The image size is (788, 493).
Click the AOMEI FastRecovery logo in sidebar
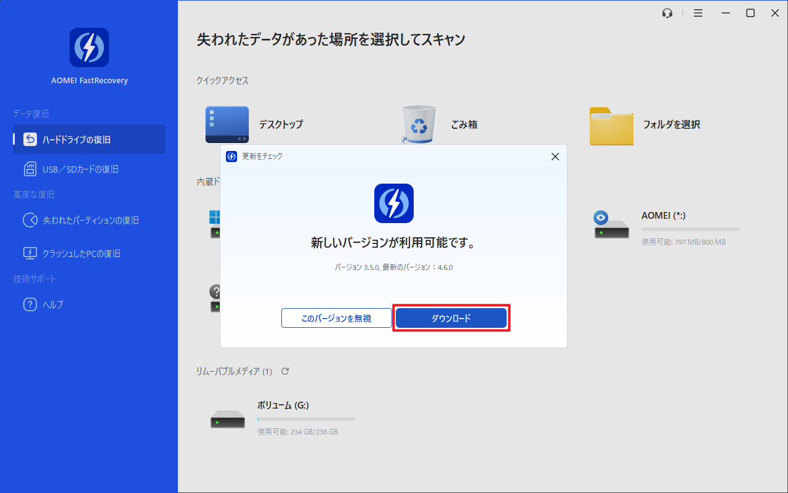point(89,47)
